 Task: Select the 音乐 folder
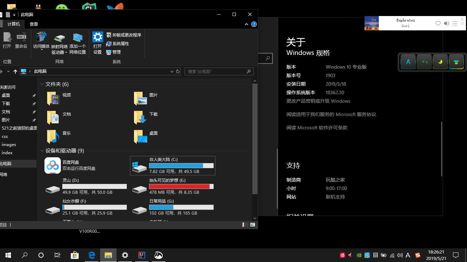tap(59, 136)
